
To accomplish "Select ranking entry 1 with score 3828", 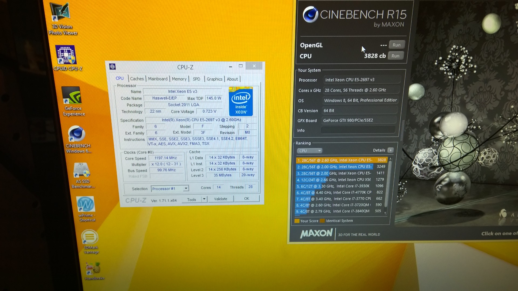I will [342, 160].
